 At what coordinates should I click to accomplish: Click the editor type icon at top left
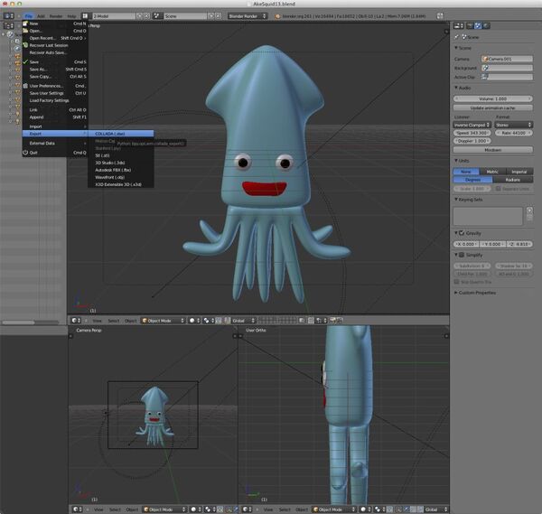coord(8,15)
